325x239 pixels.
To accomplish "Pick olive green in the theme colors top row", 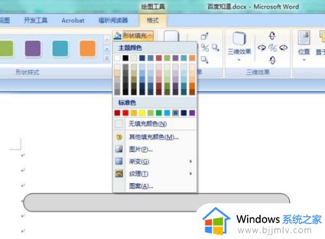I will [x=167, y=58].
